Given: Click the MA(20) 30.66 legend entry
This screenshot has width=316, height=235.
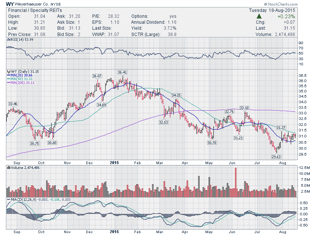Looking at the screenshot, I should [20, 75].
